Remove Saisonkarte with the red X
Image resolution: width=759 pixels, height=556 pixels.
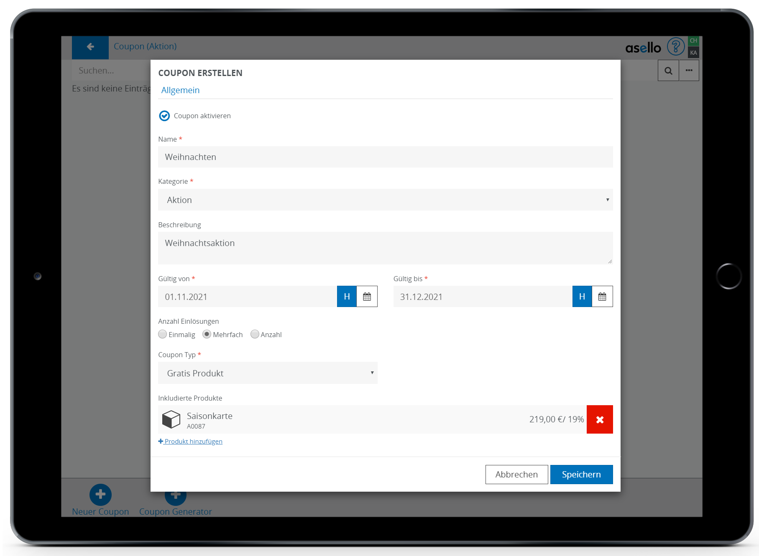pyautogui.click(x=599, y=419)
